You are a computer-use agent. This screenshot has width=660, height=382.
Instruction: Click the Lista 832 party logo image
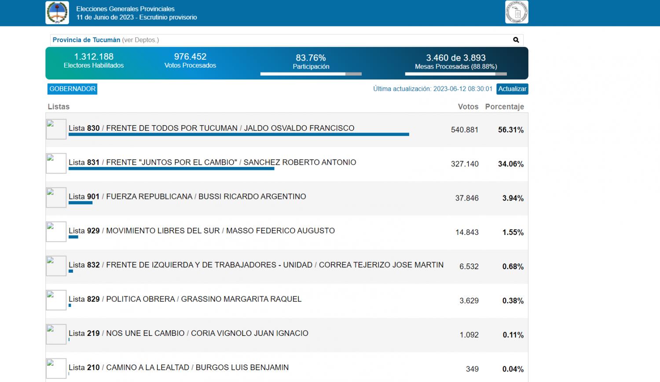[x=56, y=266]
